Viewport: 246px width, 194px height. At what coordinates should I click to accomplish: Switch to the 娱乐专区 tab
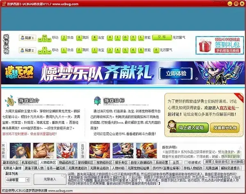click(121, 162)
